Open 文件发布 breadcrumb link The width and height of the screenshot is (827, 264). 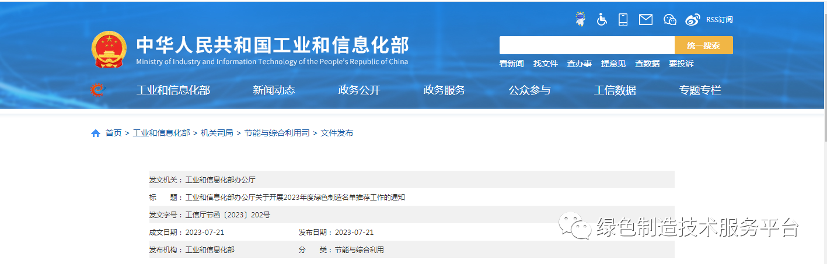tap(337, 133)
